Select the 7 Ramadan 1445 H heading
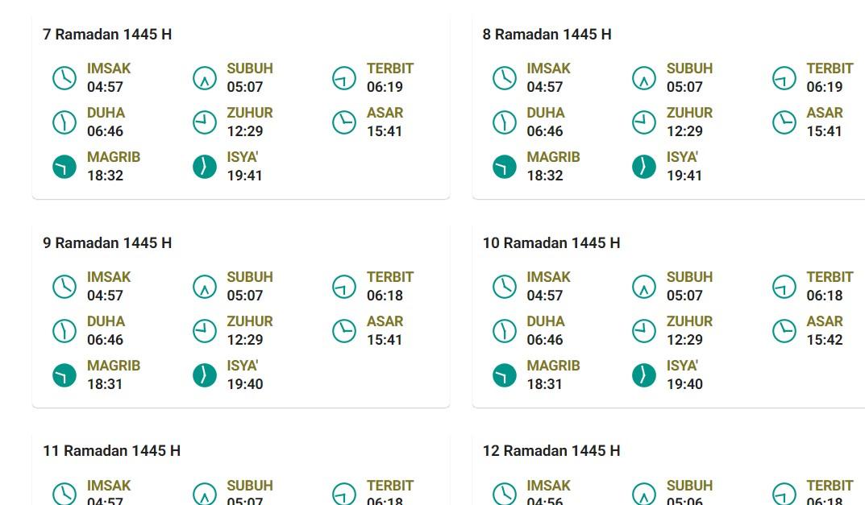This screenshot has width=865, height=505. point(107,35)
